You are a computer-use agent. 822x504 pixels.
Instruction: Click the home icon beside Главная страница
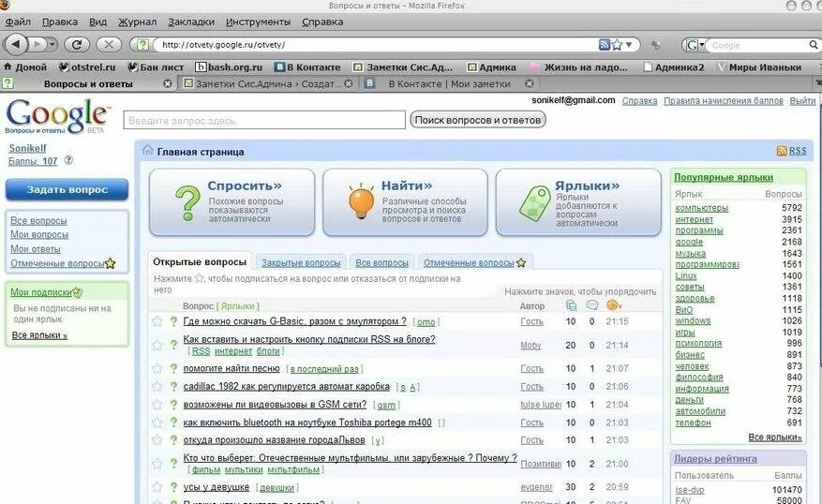148,151
